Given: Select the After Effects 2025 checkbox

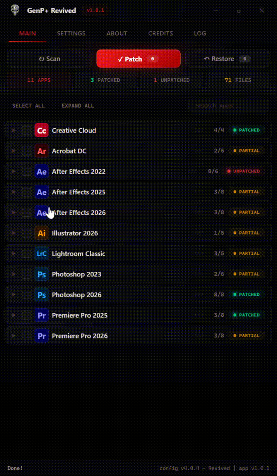Looking at the screenshot, I should 26,192.
